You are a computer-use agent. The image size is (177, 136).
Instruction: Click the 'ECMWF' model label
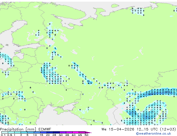click(x=45, y=129)
